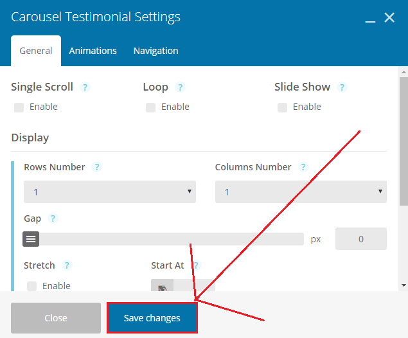Switch to Animations tab
Screen dimensions: 408x338
[x=93, y=51]
